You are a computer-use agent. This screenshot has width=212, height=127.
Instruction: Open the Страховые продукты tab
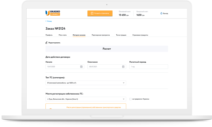pos(140,35)
